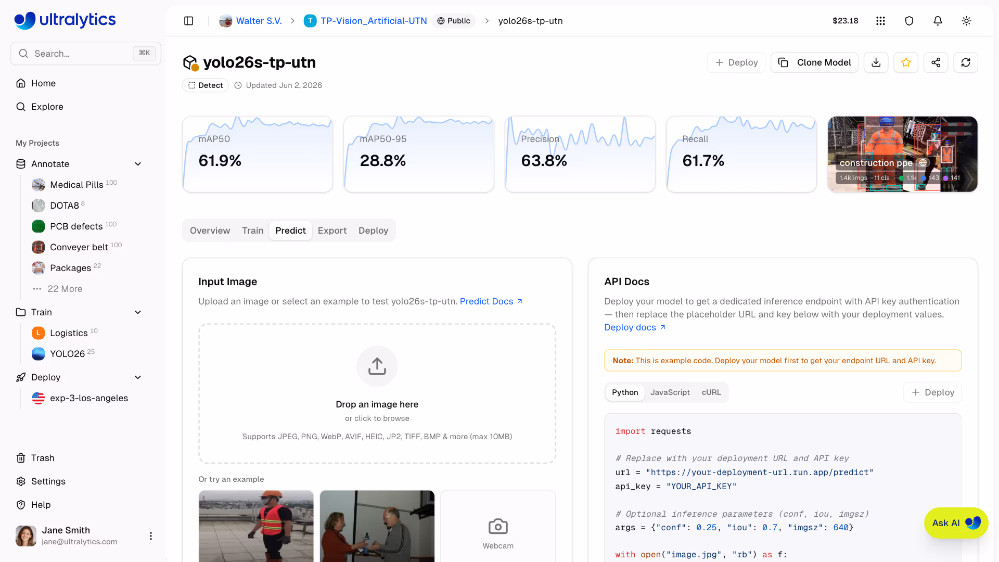999x562 pixels.
Task: Share the model via share icon
Action: (936, 62)
